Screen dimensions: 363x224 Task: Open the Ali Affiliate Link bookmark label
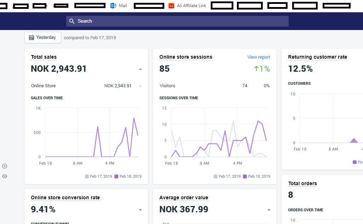click(192, 6)
